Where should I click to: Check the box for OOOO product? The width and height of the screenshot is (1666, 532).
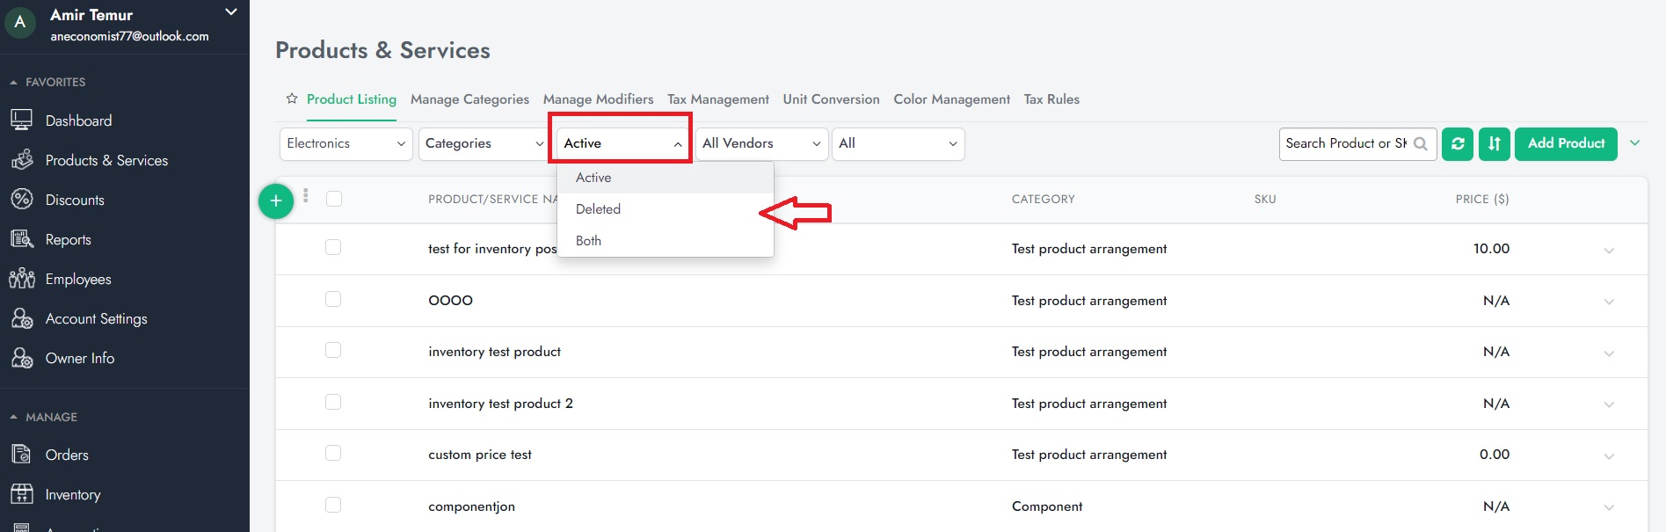[x=333, y=299]
